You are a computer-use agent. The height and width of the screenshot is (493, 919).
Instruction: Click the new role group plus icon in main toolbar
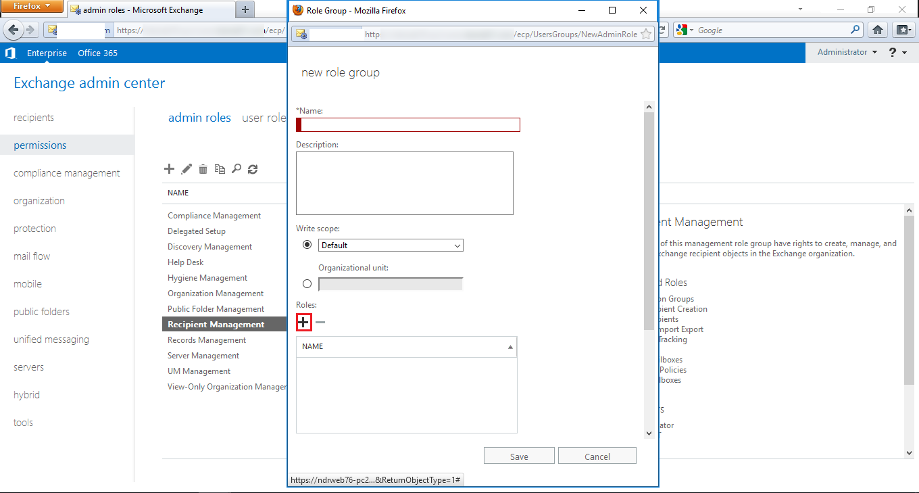[x=170, y=169]
